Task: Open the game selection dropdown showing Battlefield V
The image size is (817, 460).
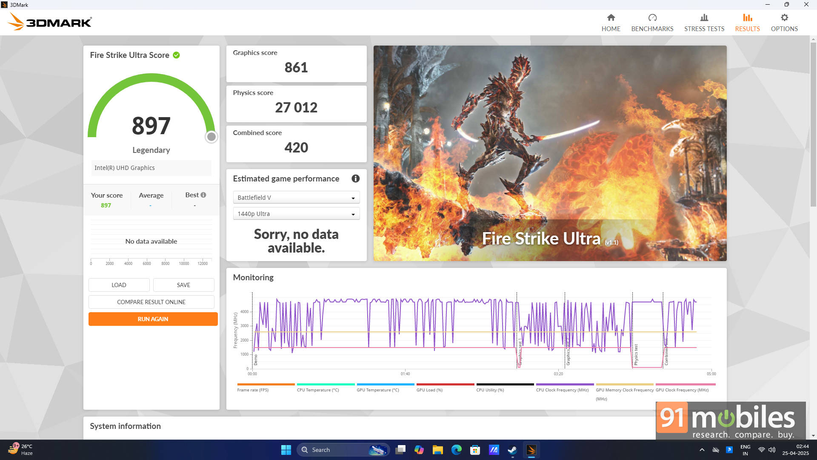Action: pos(296,198)
